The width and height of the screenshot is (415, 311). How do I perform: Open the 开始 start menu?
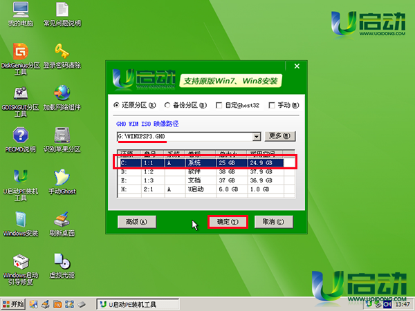click(x=13, y=304)
